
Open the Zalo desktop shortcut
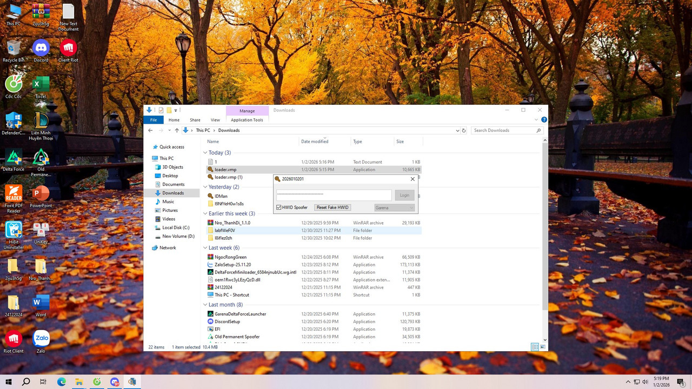tap(41, 341)
